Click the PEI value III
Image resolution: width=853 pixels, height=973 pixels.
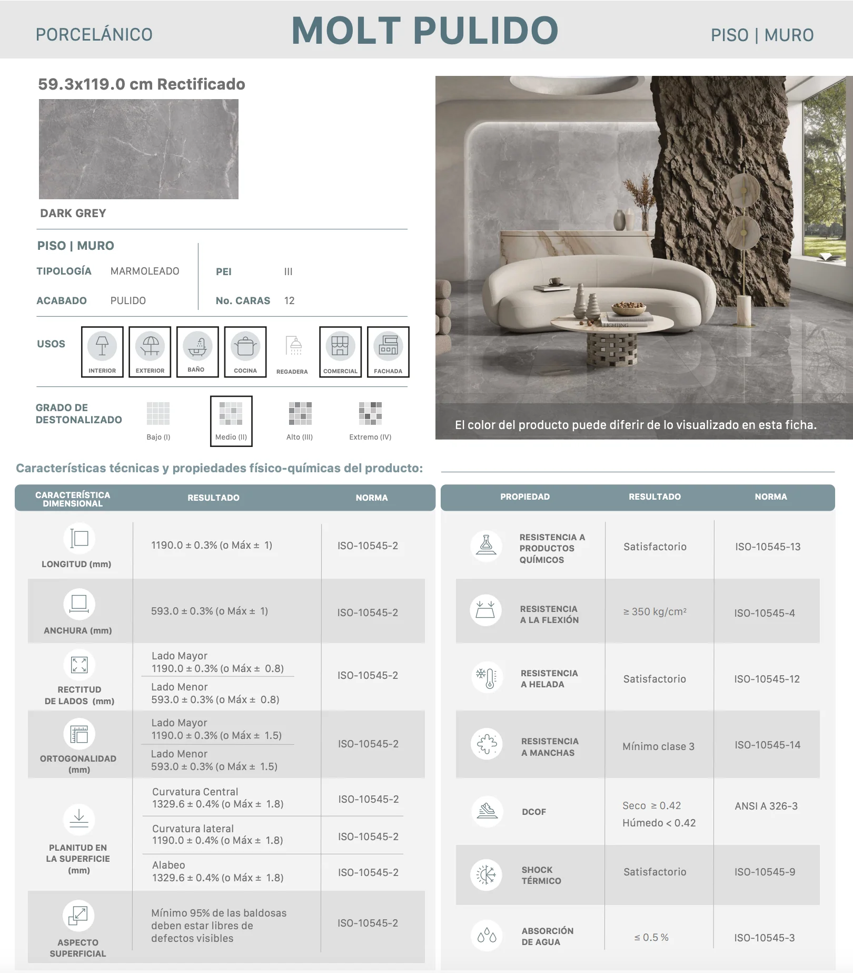(x=289, y=271)
